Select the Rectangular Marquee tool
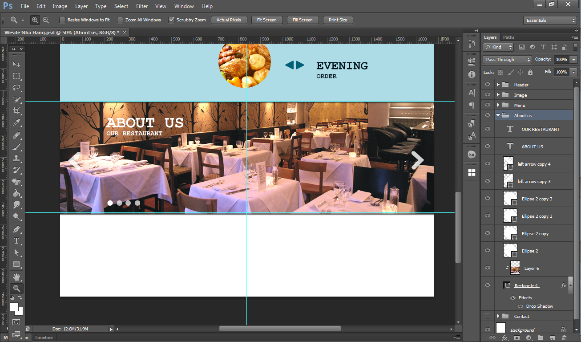 (x=16, y=76)
